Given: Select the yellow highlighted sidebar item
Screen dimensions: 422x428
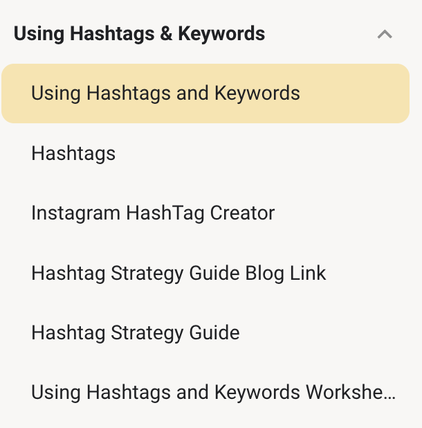Looking at the screenshot, I should coord(205,93).
